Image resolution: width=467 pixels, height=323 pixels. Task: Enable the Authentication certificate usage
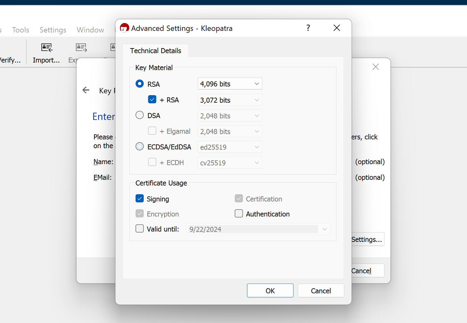click(x=239, y=213)
